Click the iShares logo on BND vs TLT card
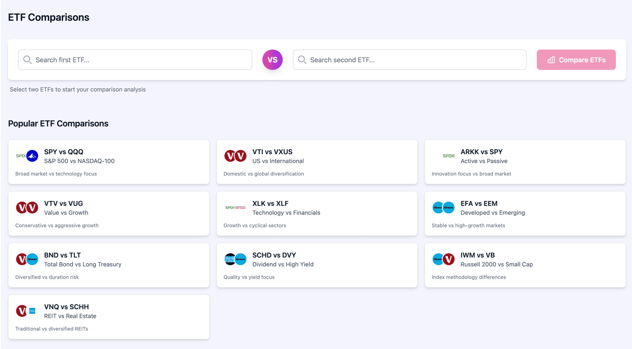Viewport: 632px width, 349px height. [x=33, y=259]
